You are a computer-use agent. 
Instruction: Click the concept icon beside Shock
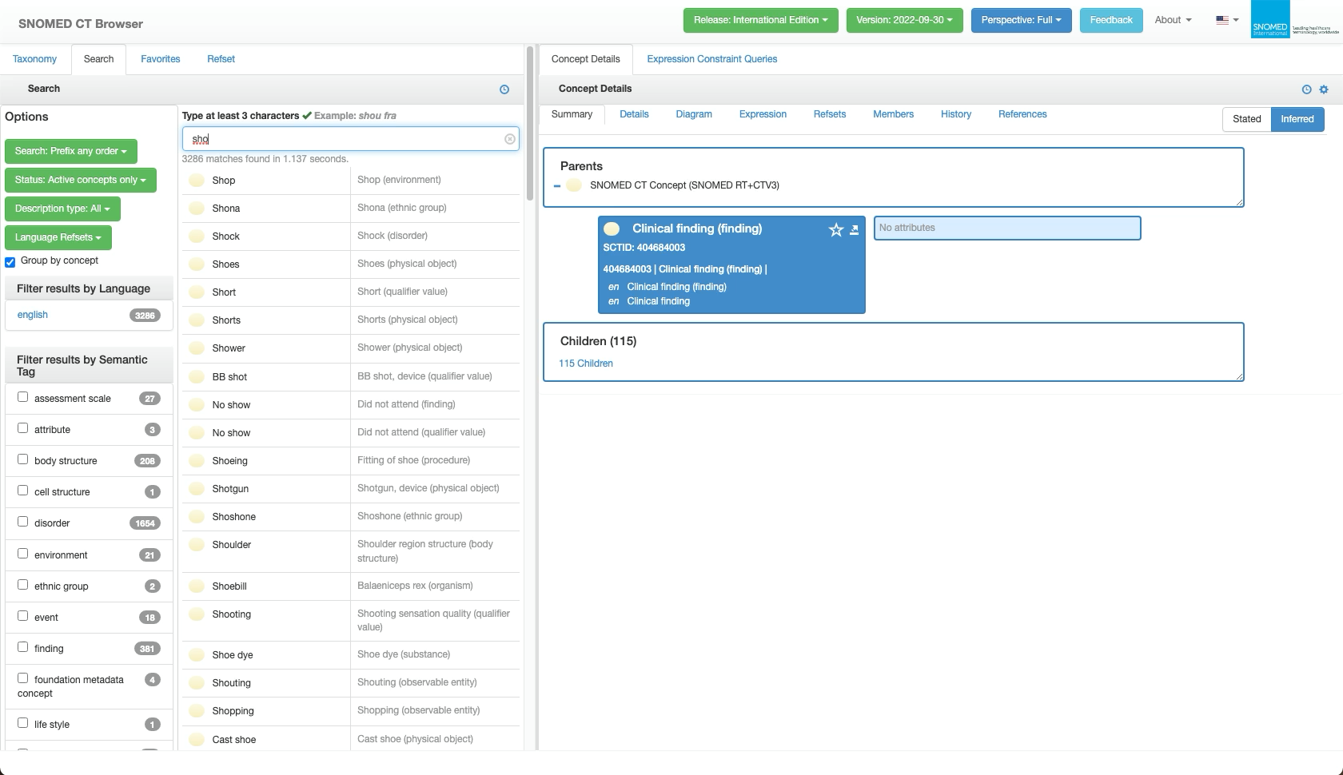[196, 236]
